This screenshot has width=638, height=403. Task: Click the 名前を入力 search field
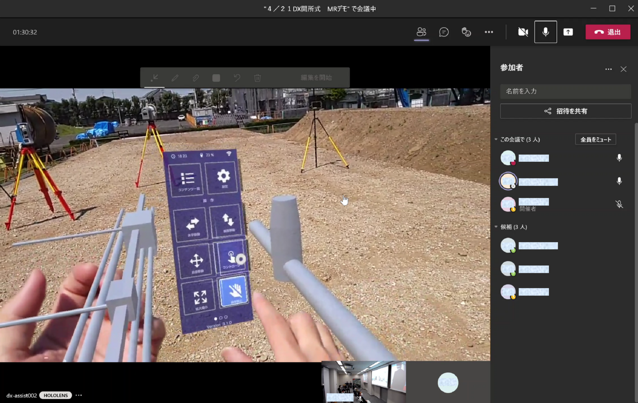[x=565, y=91]
